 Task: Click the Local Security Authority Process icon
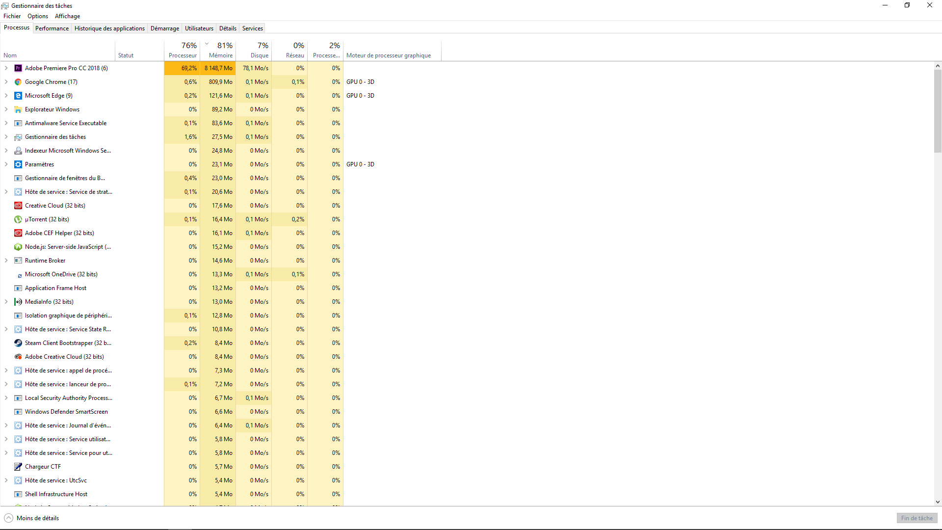tap(18, 398)
